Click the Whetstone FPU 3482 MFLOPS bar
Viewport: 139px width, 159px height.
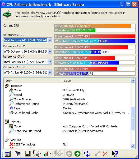[95, 74]
